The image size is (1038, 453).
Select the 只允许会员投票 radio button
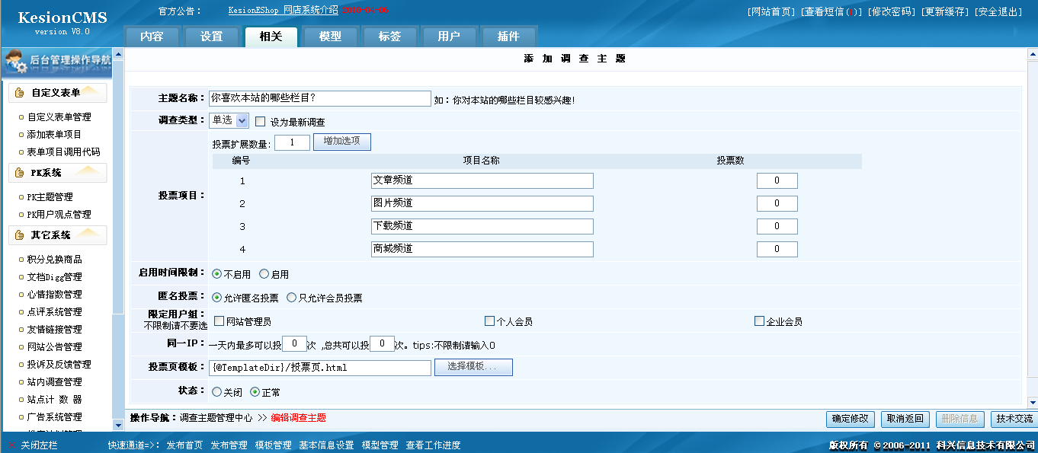pyautogui.click(x=291, y=298)
